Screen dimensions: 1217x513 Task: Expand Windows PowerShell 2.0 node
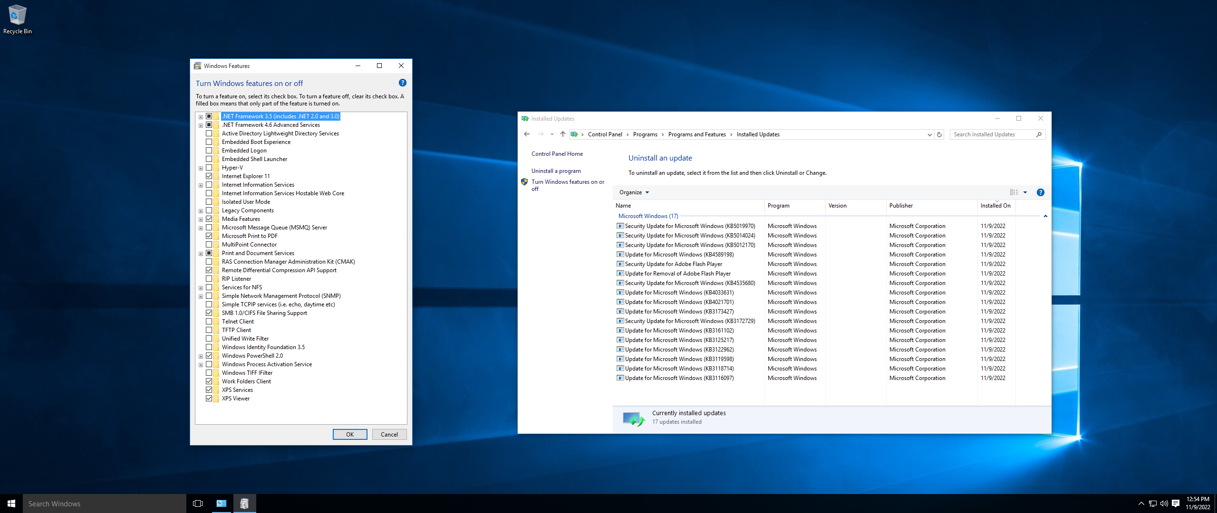[201, 356]
